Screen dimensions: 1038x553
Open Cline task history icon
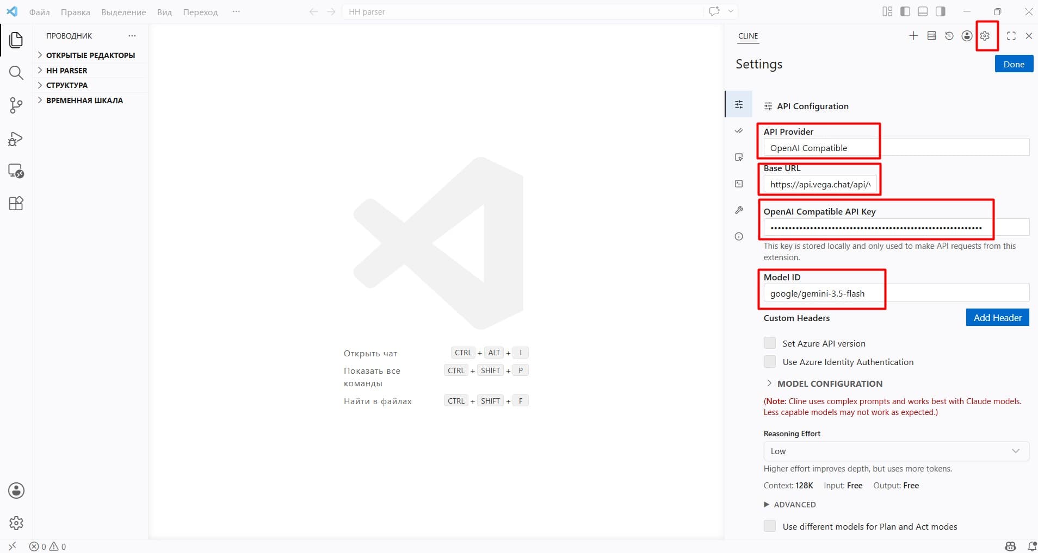(949, 36)
